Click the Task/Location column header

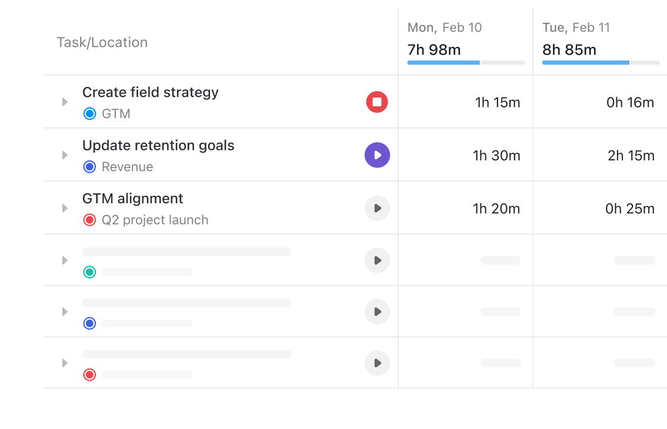[x=102, y=42]
